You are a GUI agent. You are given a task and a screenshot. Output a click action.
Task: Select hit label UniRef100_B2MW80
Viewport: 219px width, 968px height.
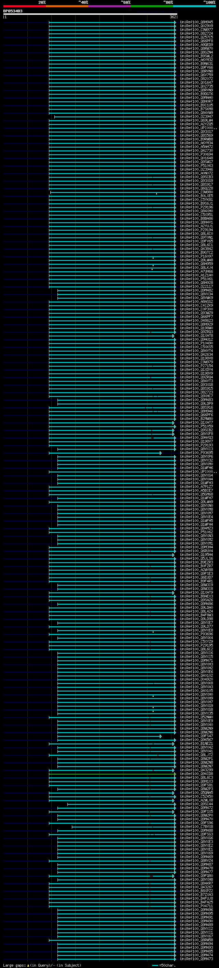tap(196, 419)
